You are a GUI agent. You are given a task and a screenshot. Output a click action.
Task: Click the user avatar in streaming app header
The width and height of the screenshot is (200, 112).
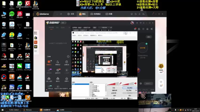[x=132, y=23]
